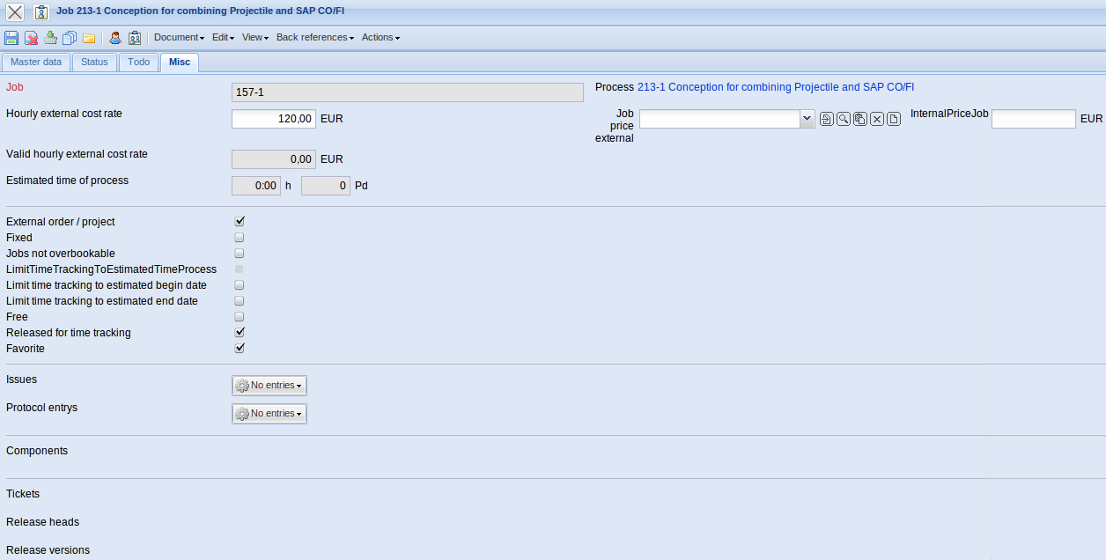Open the Protocol entrys No entries dropdown
The image size is (1106, 560).
pyautogui.click(x=269, y=414)
